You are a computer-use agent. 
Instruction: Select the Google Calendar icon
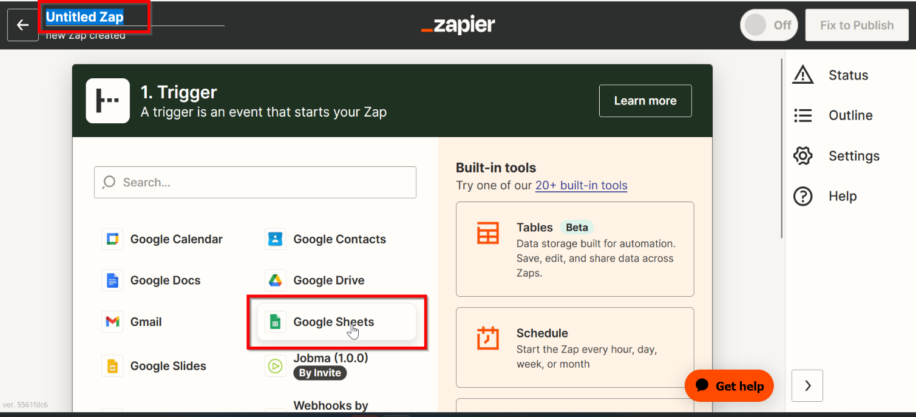112,239
